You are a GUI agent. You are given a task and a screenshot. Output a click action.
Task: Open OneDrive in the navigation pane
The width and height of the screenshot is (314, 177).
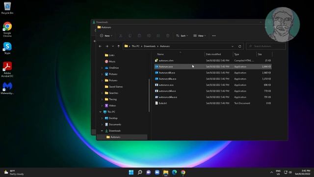(112, 68)
